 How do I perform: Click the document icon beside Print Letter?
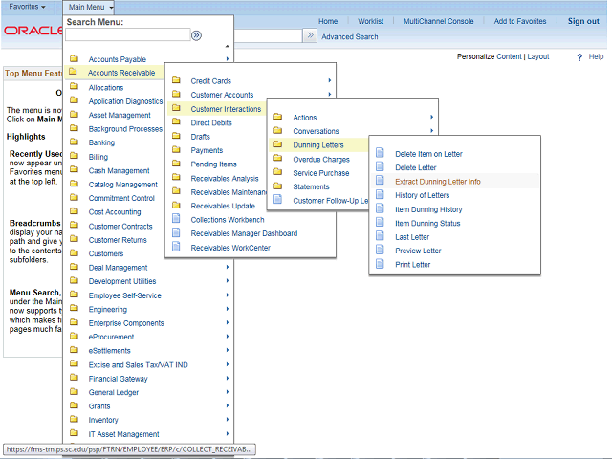click(380, 264)
